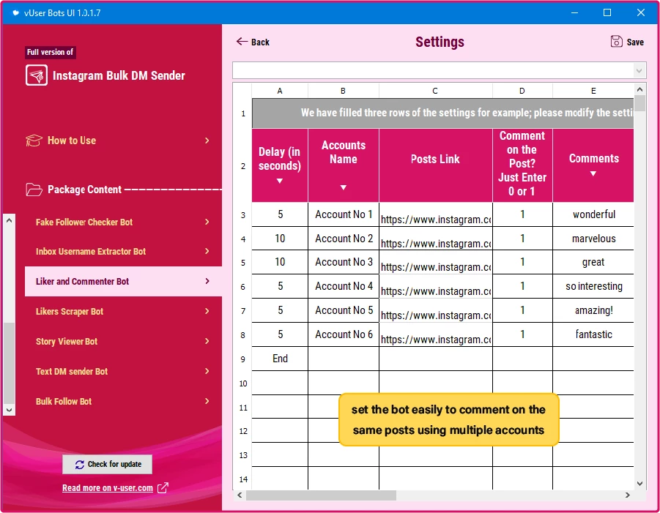The height and width of the screenshot is (513, 660).
Task: Click the spreadsheet vertical scrollbar thumb
Action: 639,103
